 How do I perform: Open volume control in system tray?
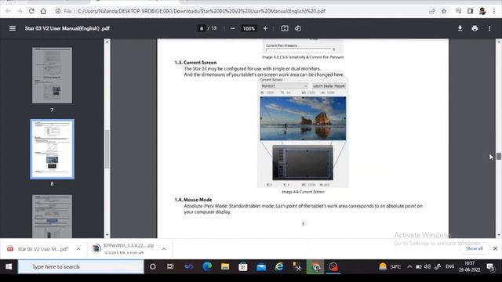tap(427, 266)
